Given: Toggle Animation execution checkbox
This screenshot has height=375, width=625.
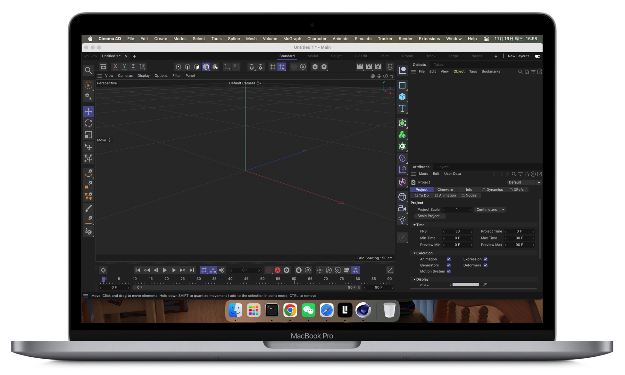Looking at the screenshot, I should 448,259.
